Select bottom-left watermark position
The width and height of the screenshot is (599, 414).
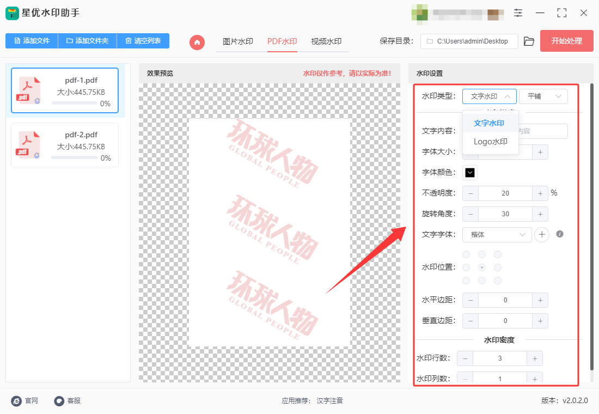click(x=466, y=281)
